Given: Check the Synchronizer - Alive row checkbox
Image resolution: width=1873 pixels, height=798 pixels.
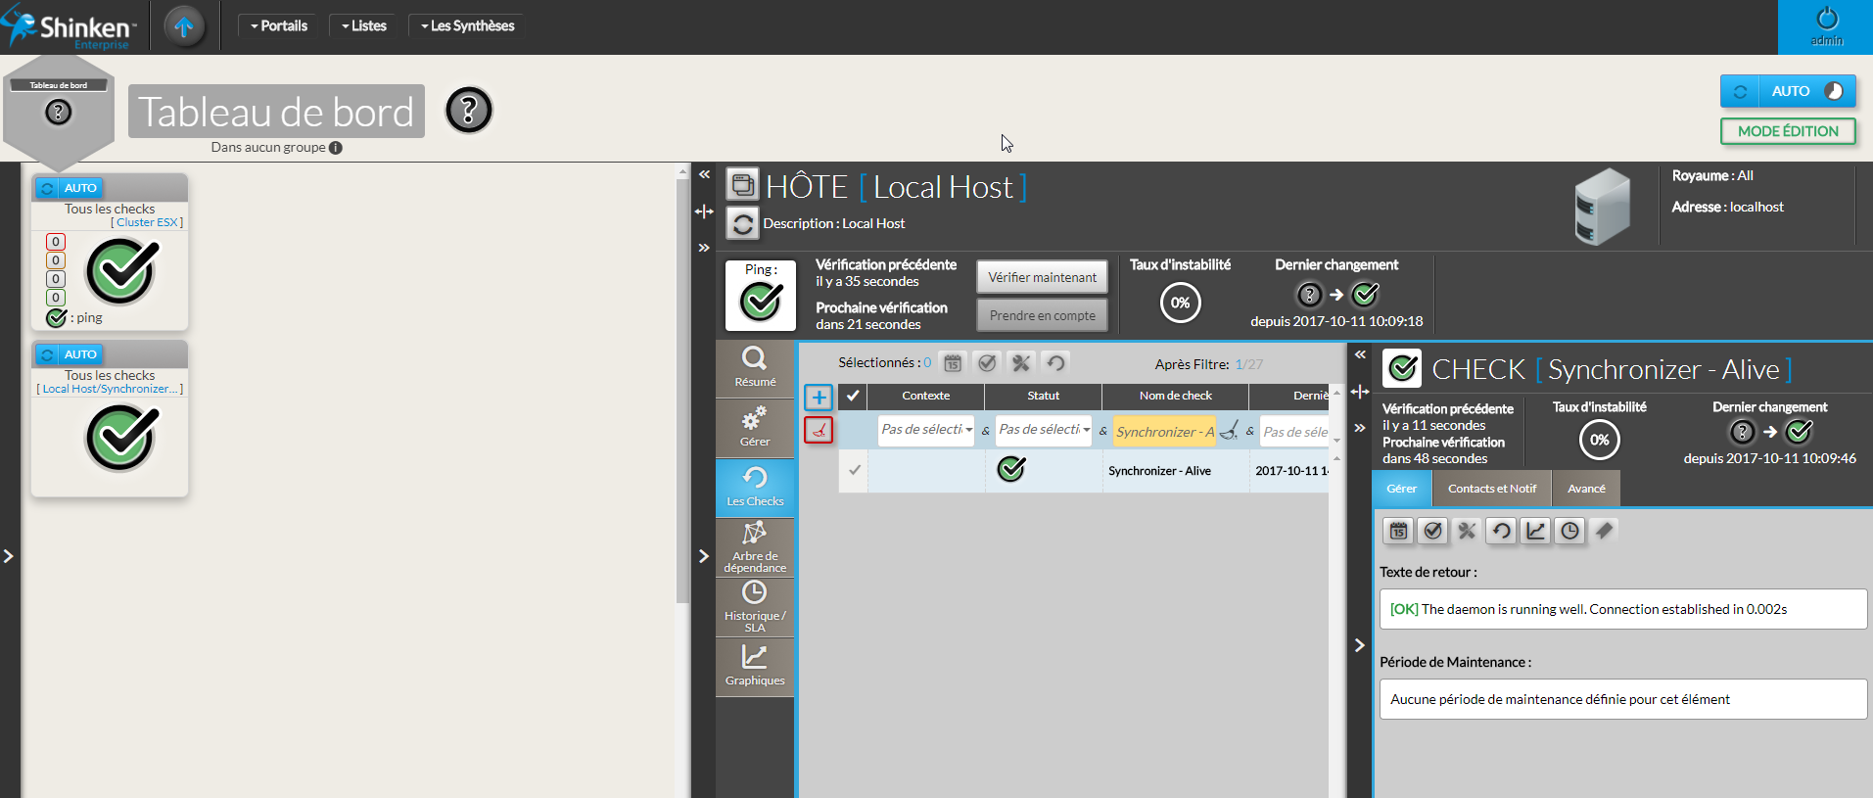Looking at the screenshot, I should point(854,470).
